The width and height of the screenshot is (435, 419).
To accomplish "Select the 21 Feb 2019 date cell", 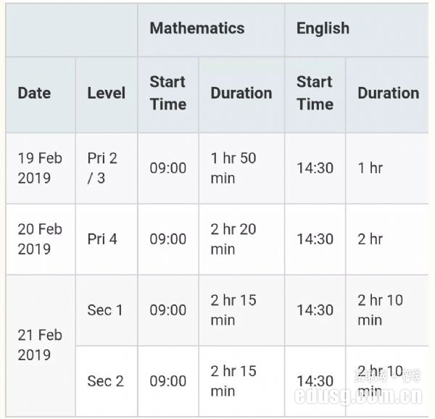I will coord(40,345).
